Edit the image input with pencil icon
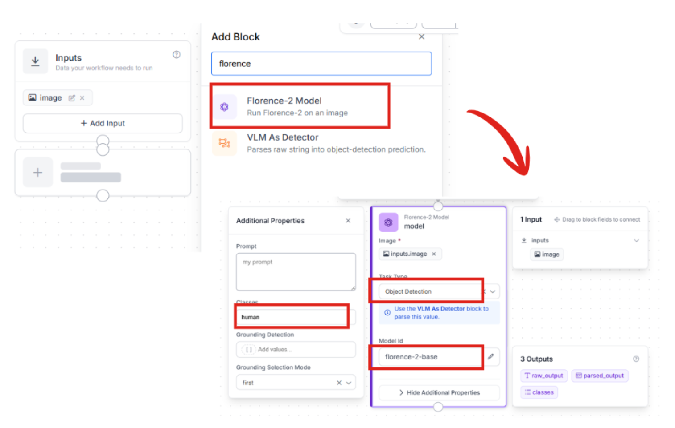 pyautogui.click(x=71, y=98)
